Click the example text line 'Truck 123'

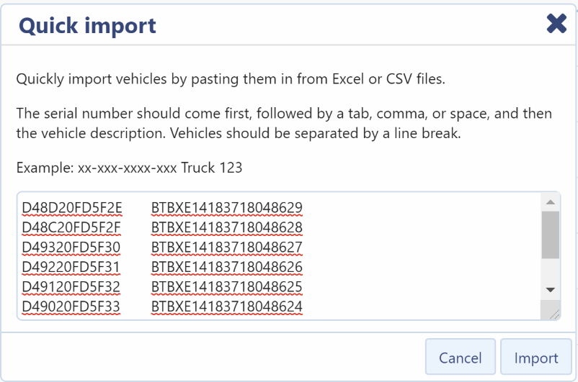tap(212, 168)
